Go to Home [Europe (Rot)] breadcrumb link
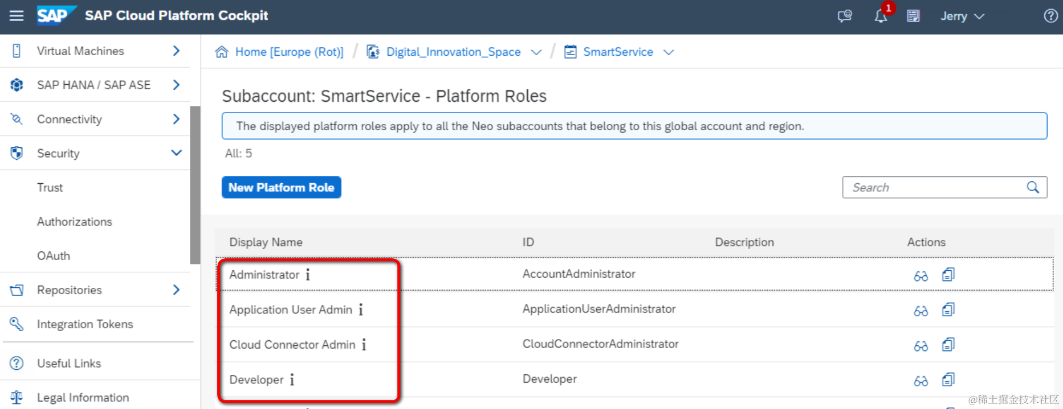 [289, 52]
